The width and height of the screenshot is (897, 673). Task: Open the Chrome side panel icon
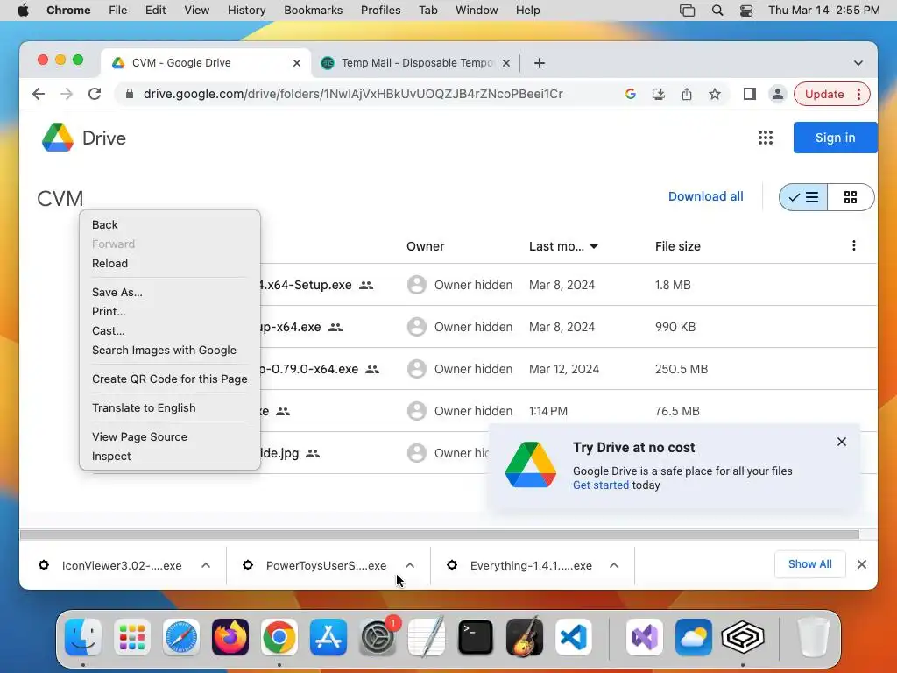point(750,94)
